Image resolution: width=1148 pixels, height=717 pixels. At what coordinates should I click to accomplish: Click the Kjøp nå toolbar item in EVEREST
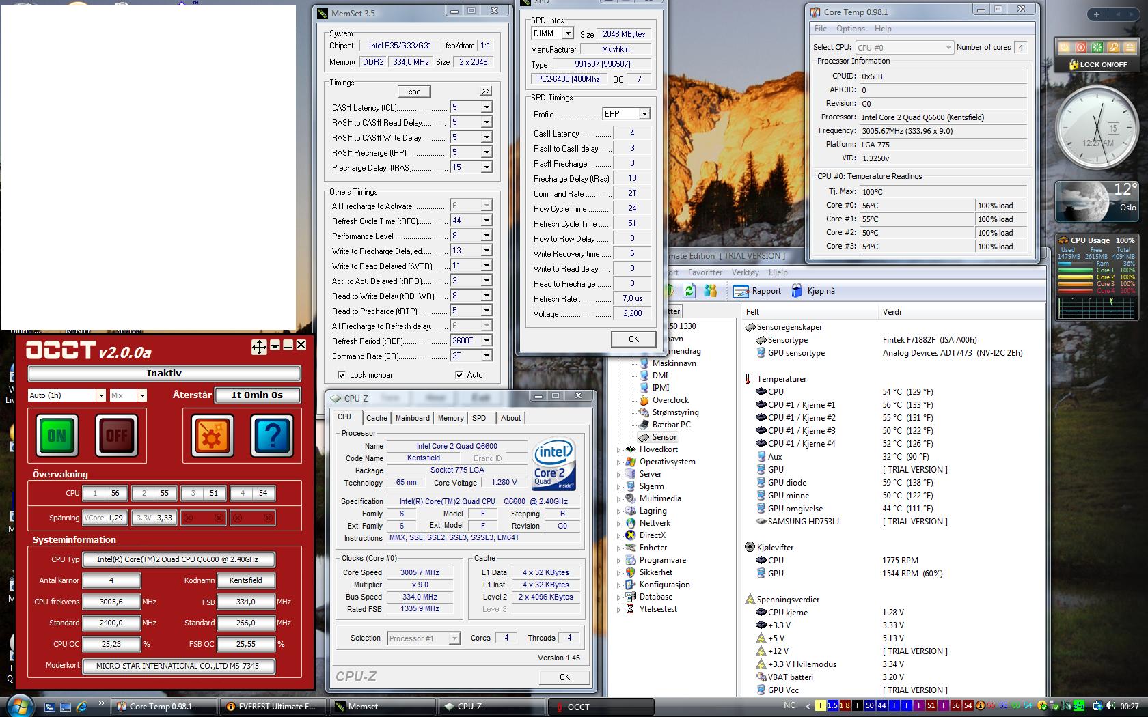813,291
